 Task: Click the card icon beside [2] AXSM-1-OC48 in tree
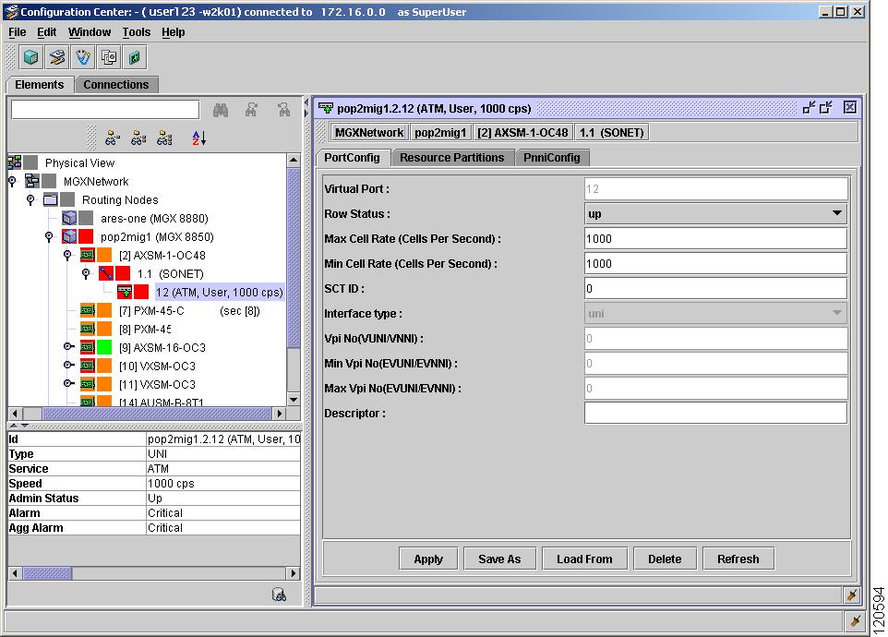[87, 256]
